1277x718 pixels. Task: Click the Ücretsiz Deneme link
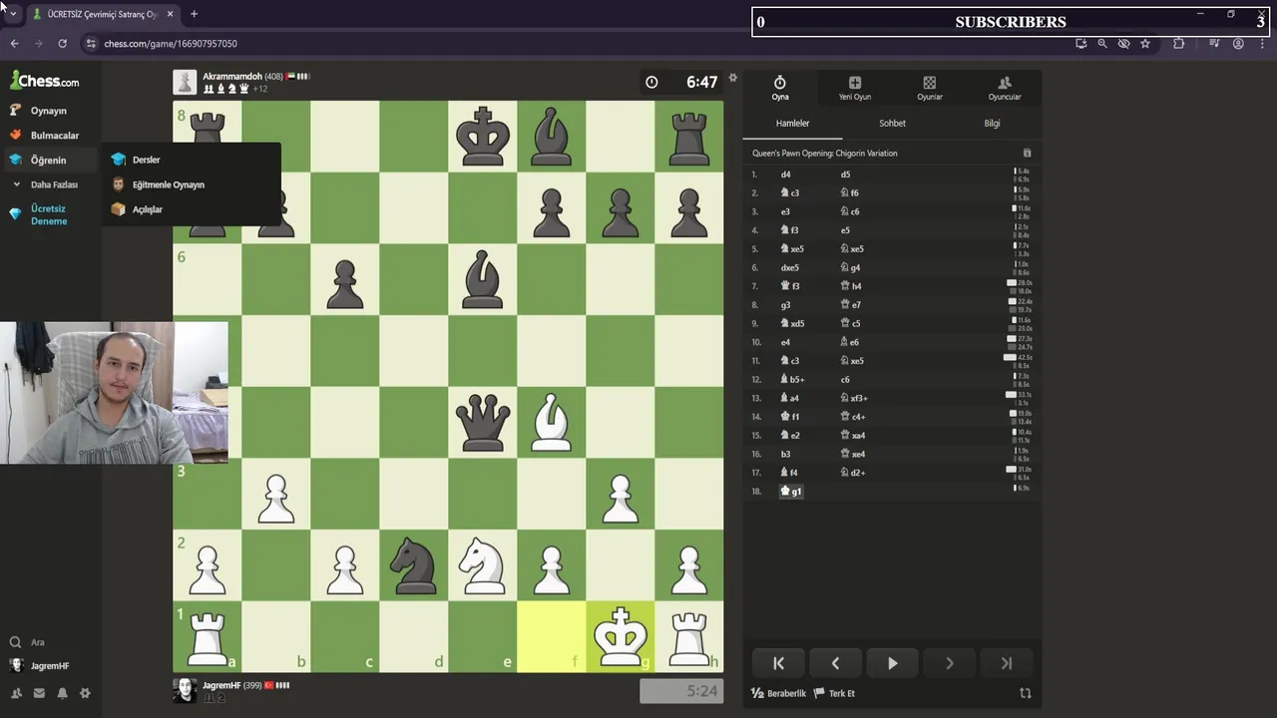[x=48, y=214]
